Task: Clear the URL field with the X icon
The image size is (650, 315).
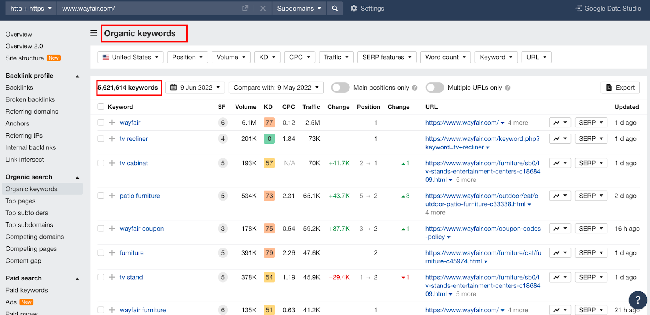Action: 263,9
